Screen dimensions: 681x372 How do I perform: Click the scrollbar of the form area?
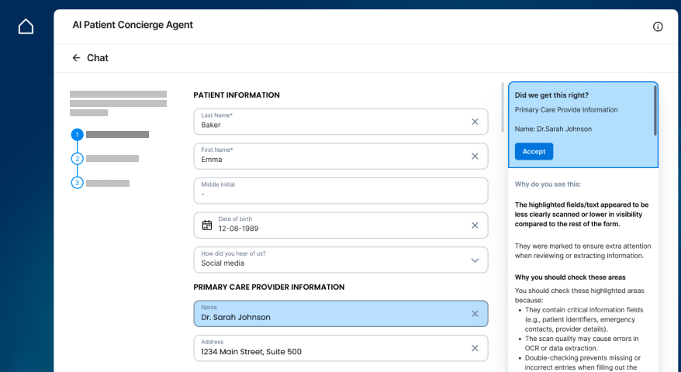pyautogui.click(x=503, y=107)
